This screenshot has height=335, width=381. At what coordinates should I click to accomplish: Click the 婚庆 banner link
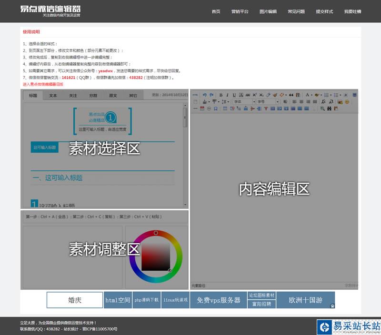tap(75, 300)
